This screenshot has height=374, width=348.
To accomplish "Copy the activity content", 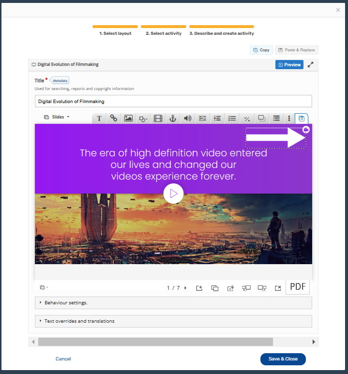I will pyautogui.click(x=261, y=50).
